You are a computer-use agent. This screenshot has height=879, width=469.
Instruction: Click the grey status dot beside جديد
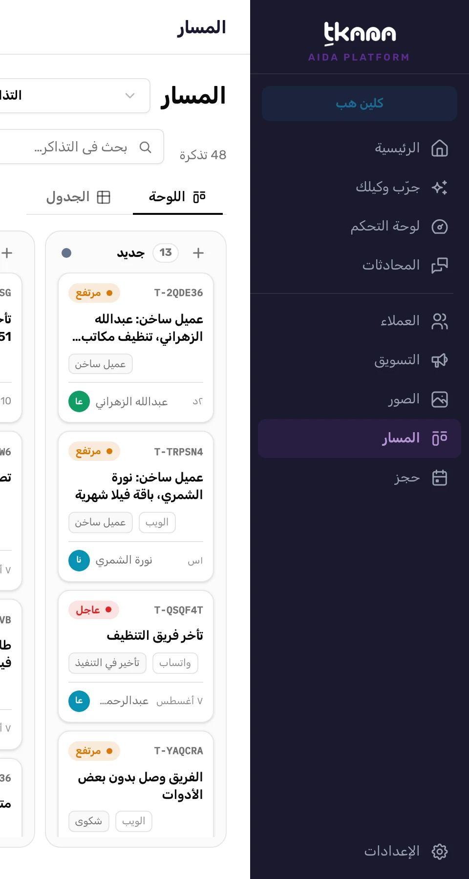[x=66, y=253]
